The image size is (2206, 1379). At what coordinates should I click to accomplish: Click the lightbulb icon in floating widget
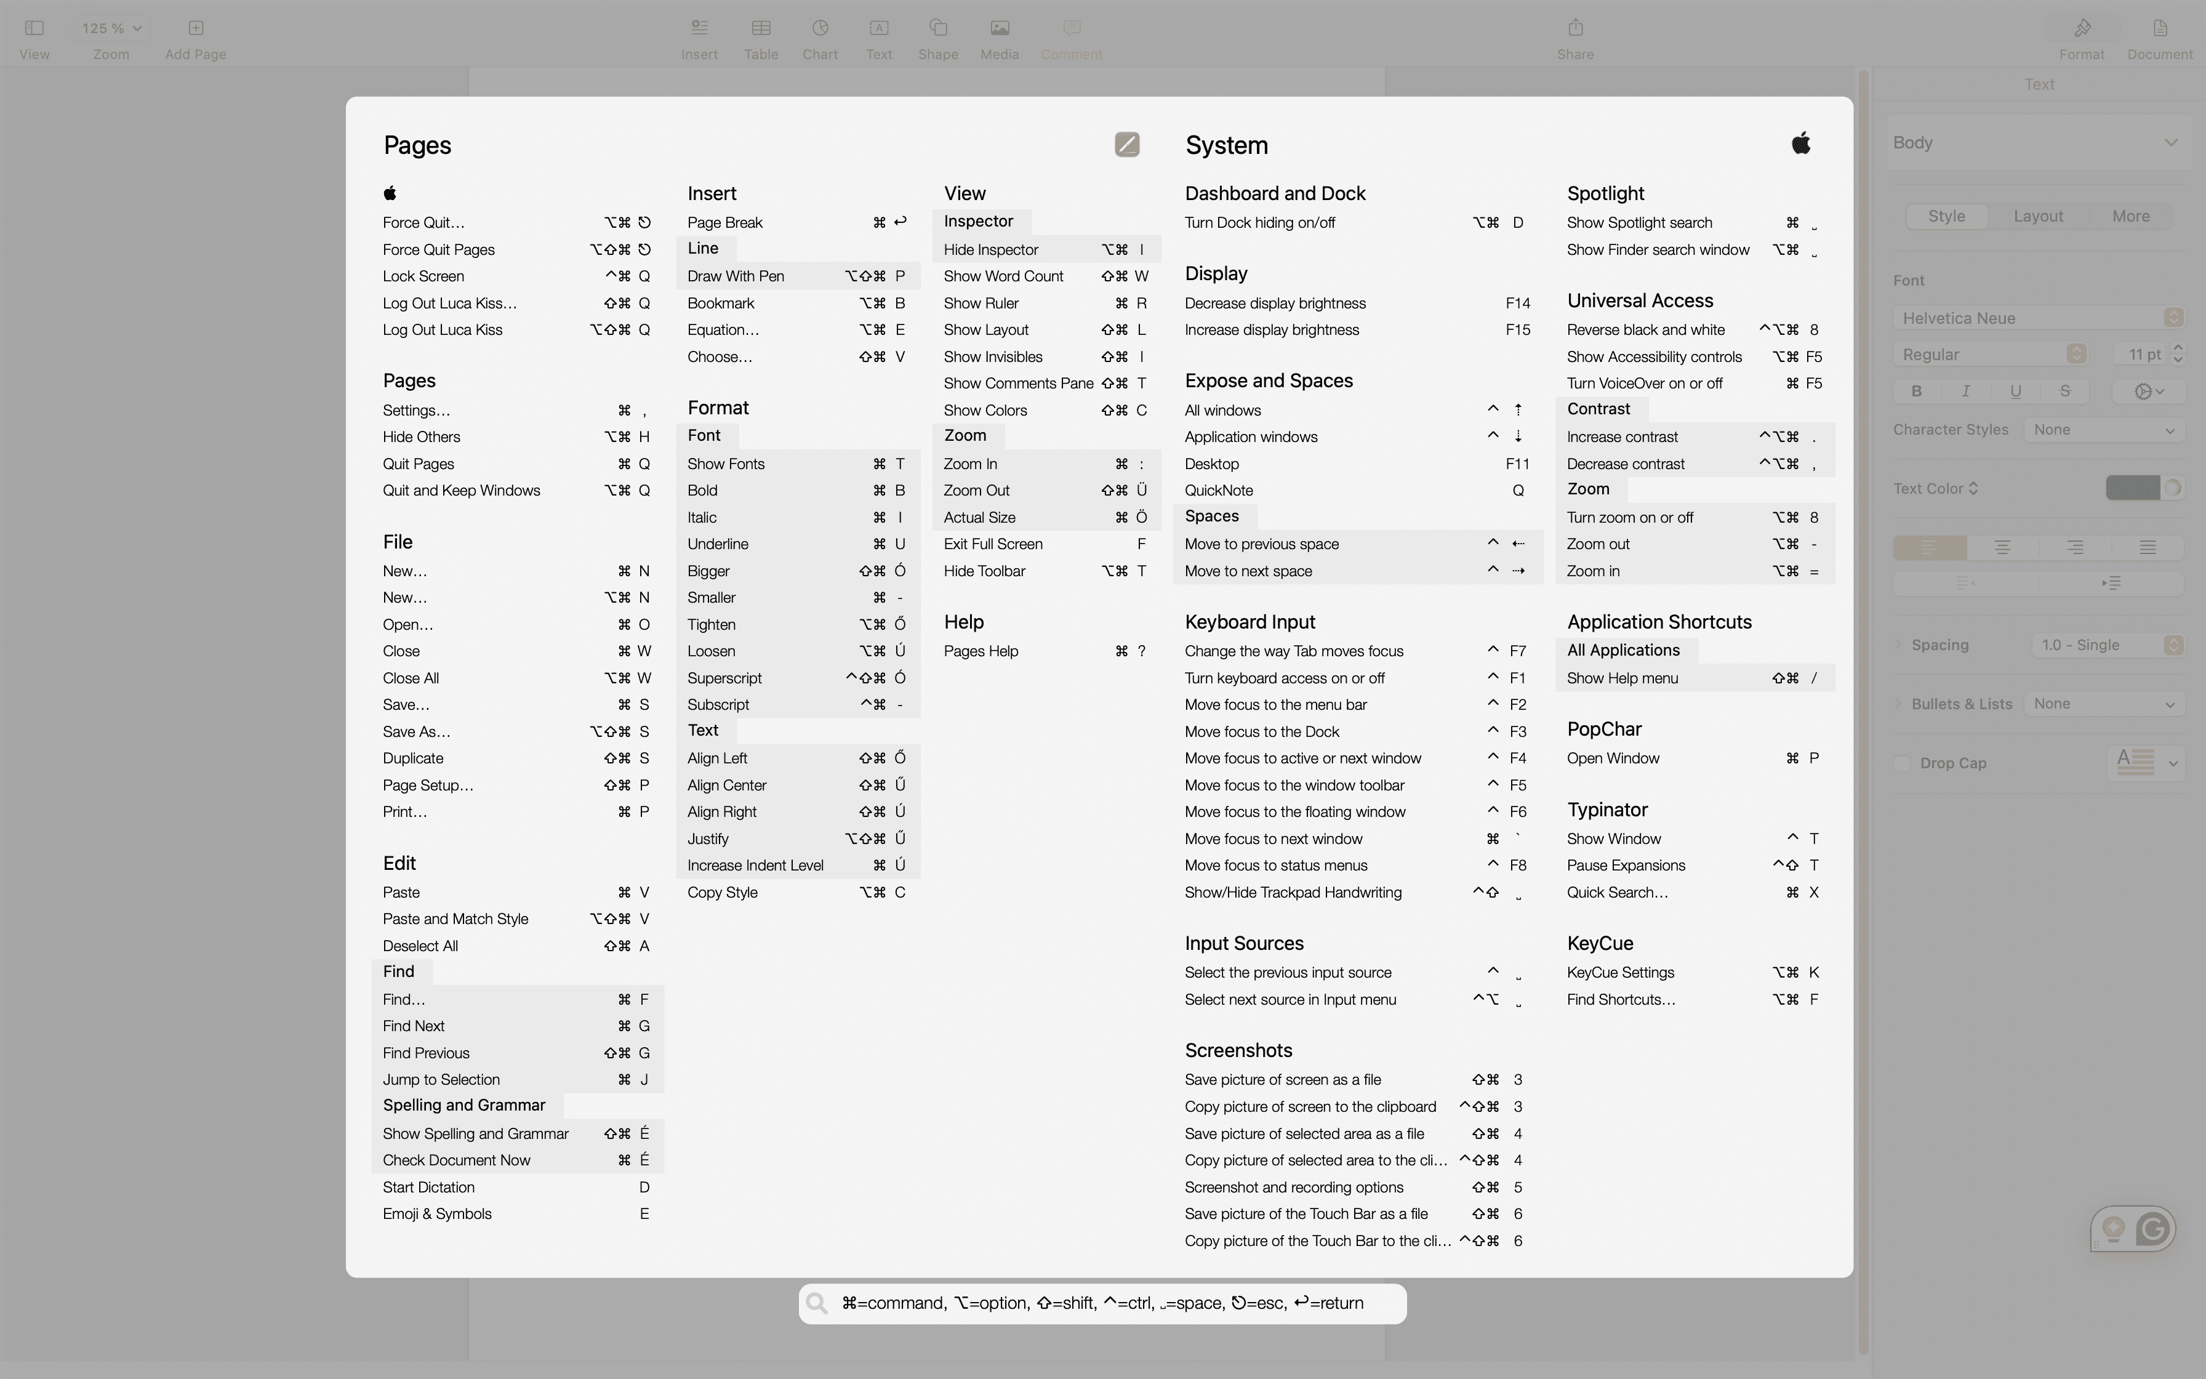pos(2113,1229)
